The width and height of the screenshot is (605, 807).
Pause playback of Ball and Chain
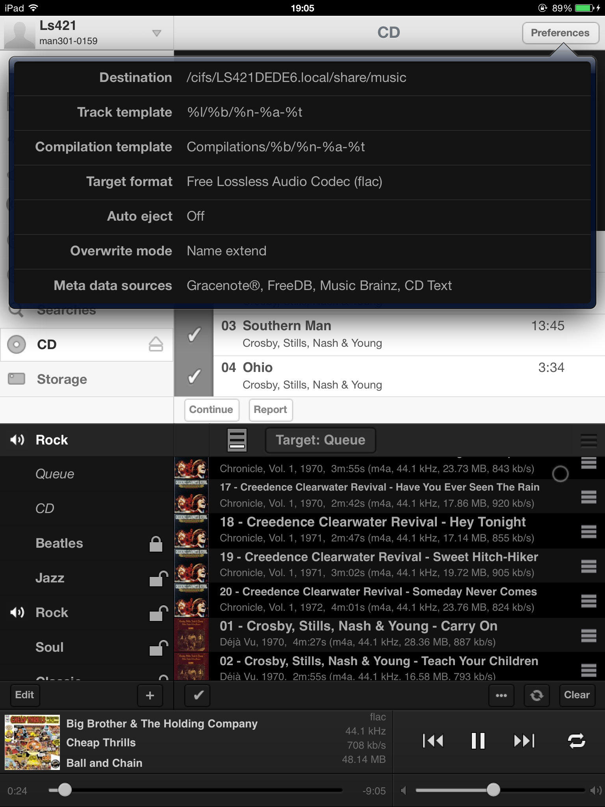point(478,741)
